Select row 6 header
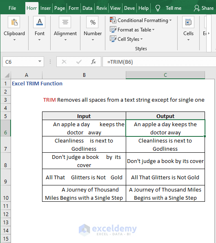216x243 pixels. [x=5, y=128]
